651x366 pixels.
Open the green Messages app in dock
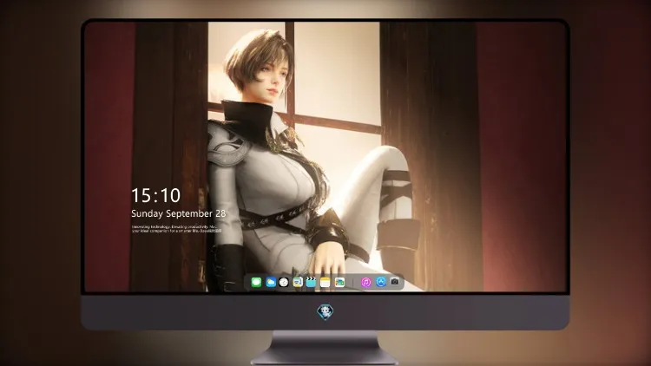(x=256, y=283)
